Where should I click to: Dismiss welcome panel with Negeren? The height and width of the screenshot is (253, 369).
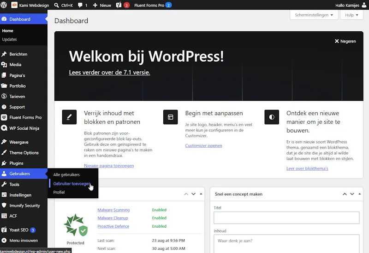(x=345, y=41)
